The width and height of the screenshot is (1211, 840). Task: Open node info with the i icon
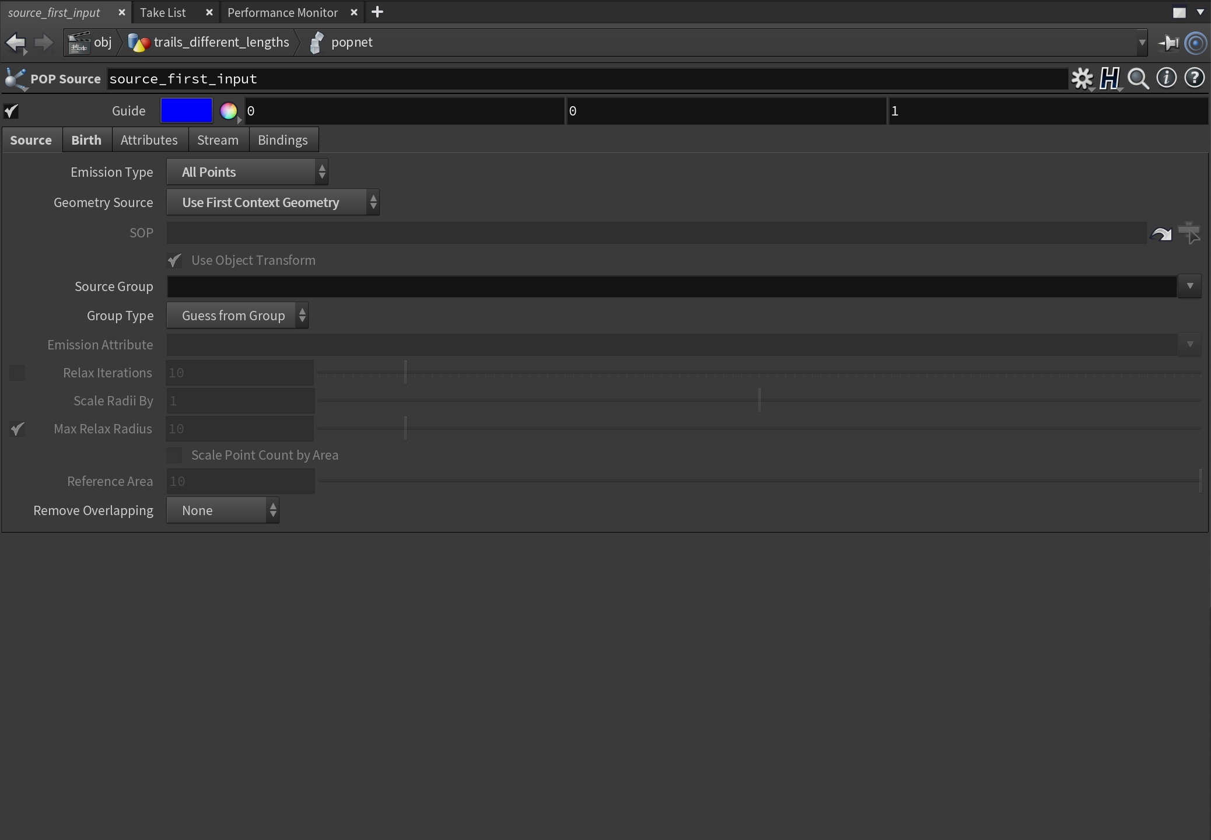click(1166, 78)
